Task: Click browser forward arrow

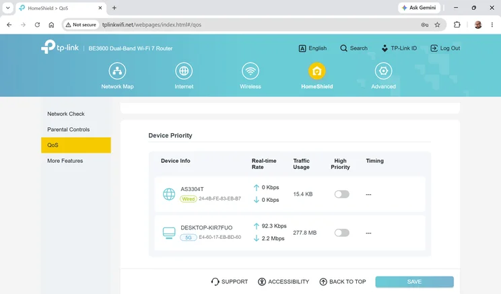Action: pos(23,25)
